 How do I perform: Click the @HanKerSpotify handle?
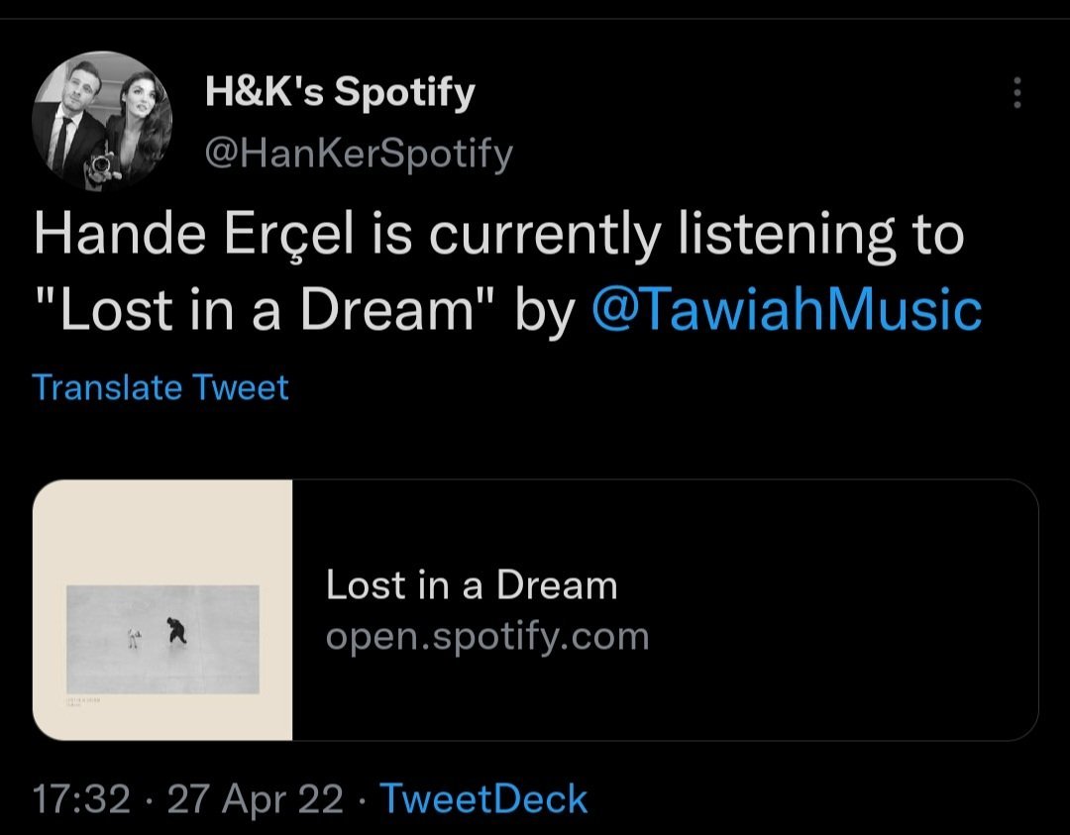click(358, 154)
